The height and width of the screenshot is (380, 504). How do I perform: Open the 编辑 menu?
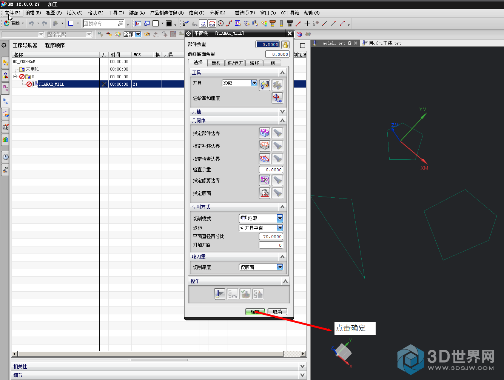pos(33,13)
